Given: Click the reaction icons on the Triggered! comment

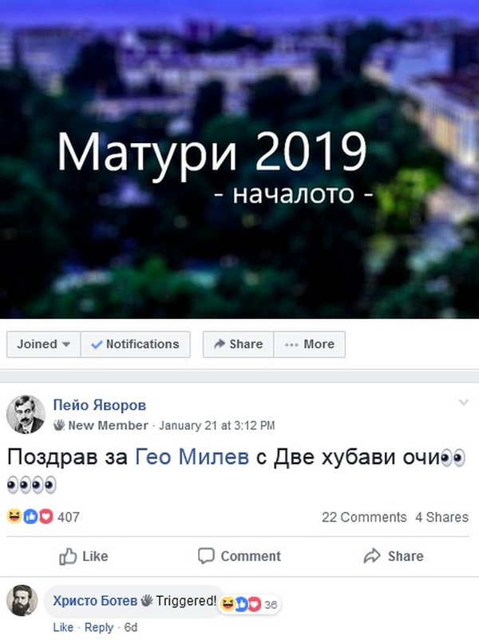Looking at the screenshot, I should [240, 604].
